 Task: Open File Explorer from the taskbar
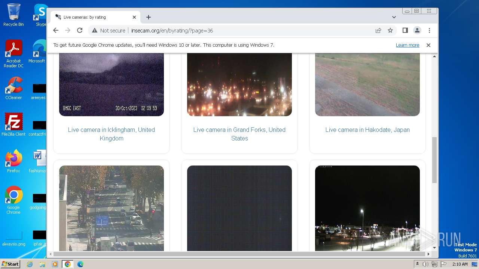(x=42, y=264)
